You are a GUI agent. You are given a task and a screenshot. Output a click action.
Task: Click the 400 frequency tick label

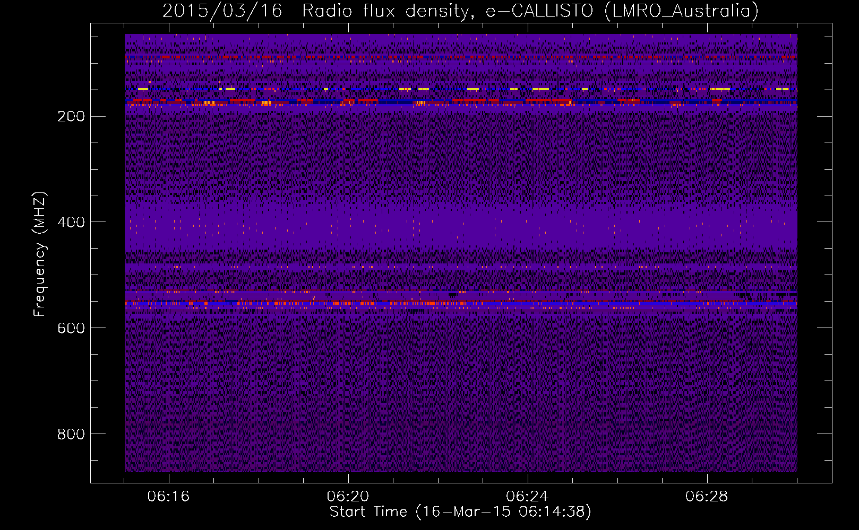[x=71, y=222]
